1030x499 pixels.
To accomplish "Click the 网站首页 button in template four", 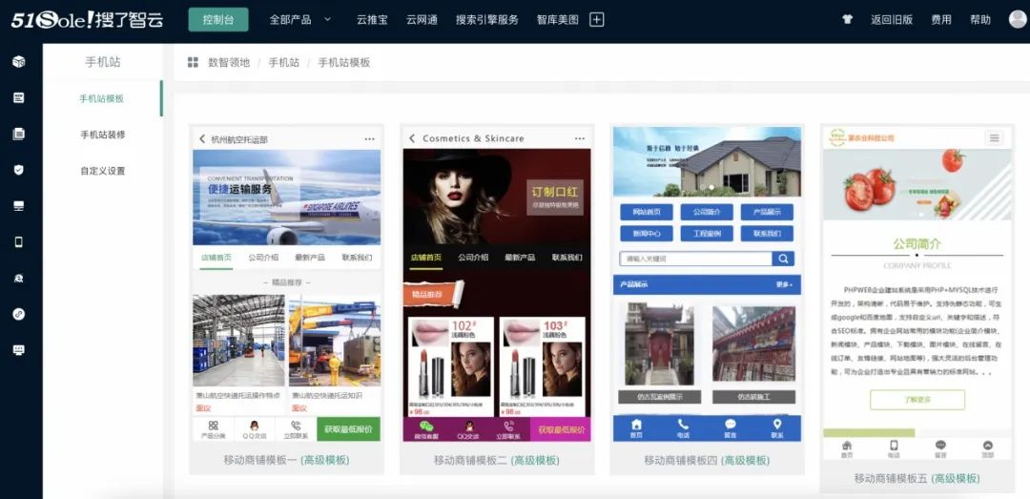I will pyautogui.click(x=647, y=213).
